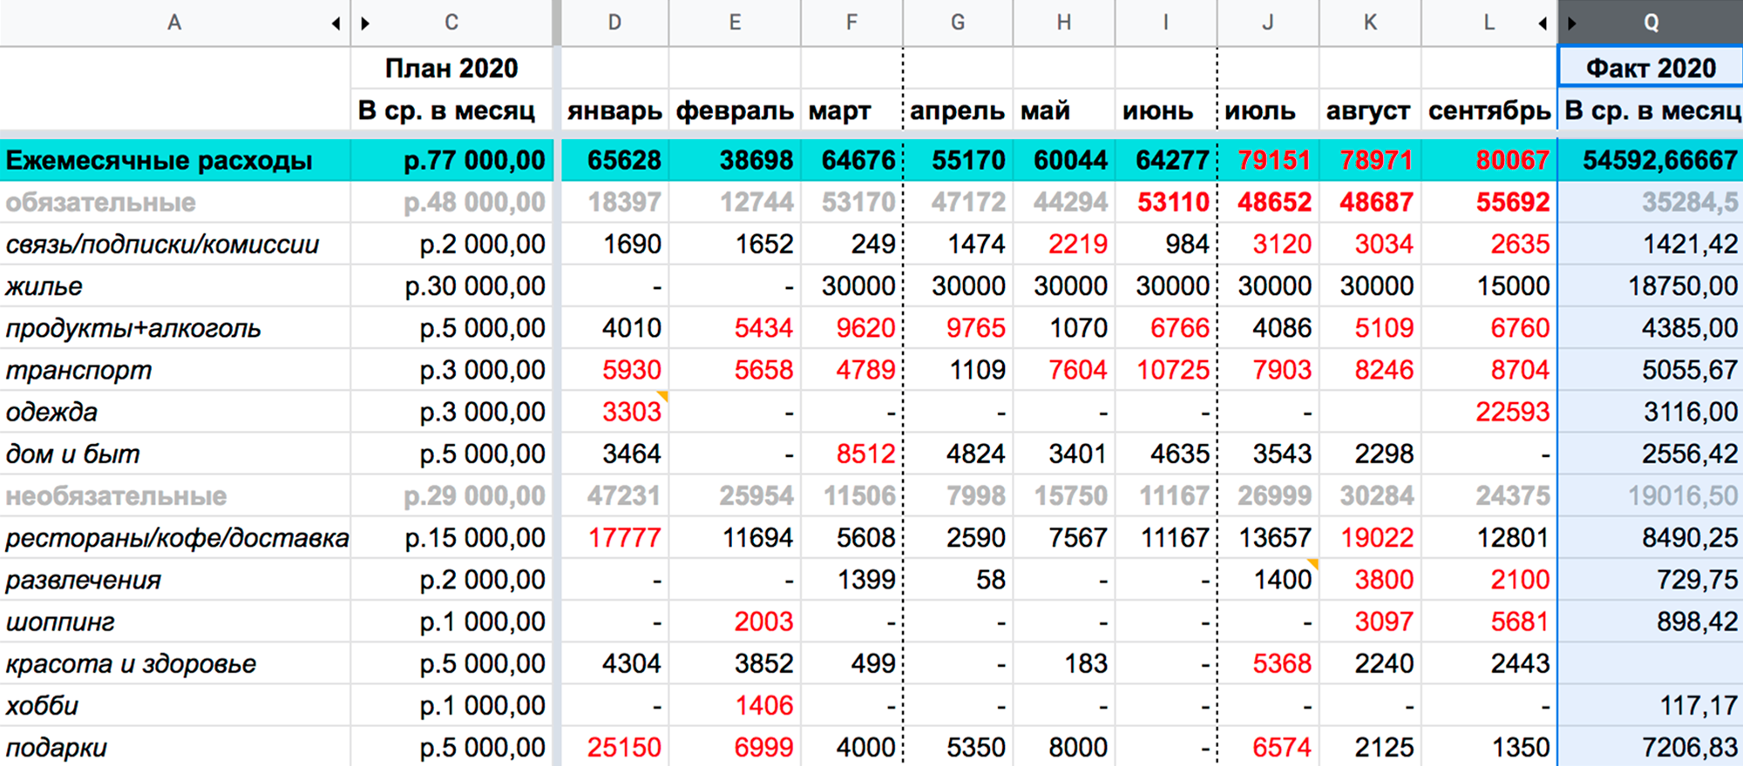Select column J header
This screenshot has width=1743, height=766.
[1268, 23]
